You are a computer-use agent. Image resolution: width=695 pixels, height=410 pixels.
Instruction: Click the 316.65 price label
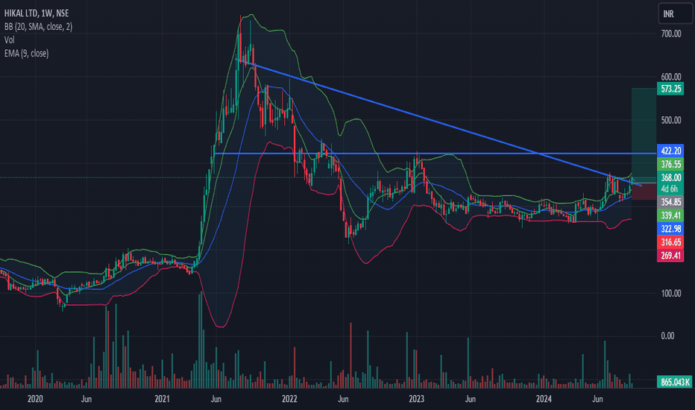(x=670, y=242)
